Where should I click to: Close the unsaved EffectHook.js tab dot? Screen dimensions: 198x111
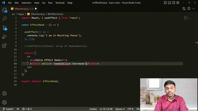click(x=36, y=9)
